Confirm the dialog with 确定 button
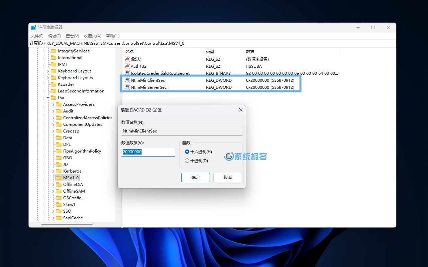Screen dimensions: 428x267 tap(196, 178)
